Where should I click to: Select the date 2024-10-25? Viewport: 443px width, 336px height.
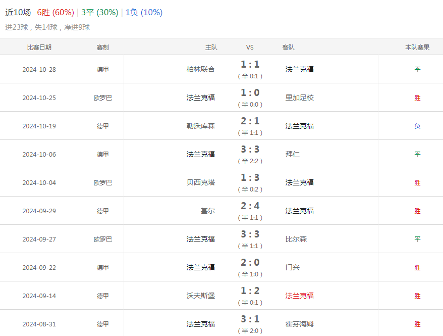click(x=39, y=98)
